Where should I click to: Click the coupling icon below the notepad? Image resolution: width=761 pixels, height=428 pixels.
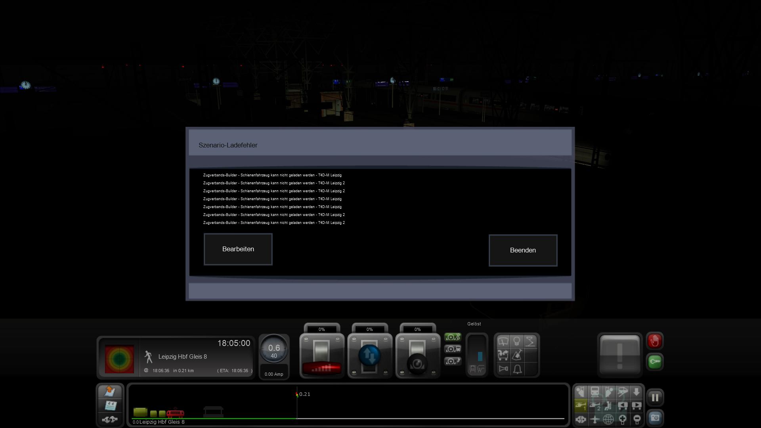tap(110, 419)
